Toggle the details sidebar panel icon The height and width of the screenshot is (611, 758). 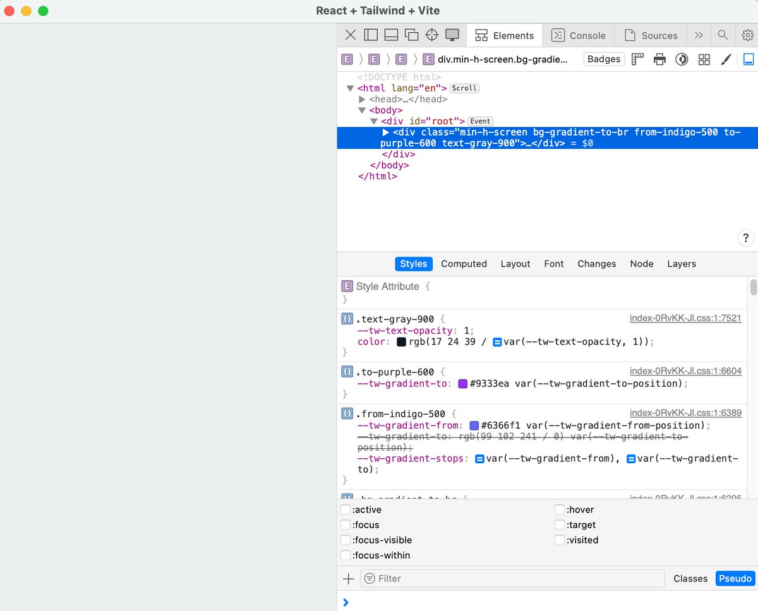click(x=749, y=59)
